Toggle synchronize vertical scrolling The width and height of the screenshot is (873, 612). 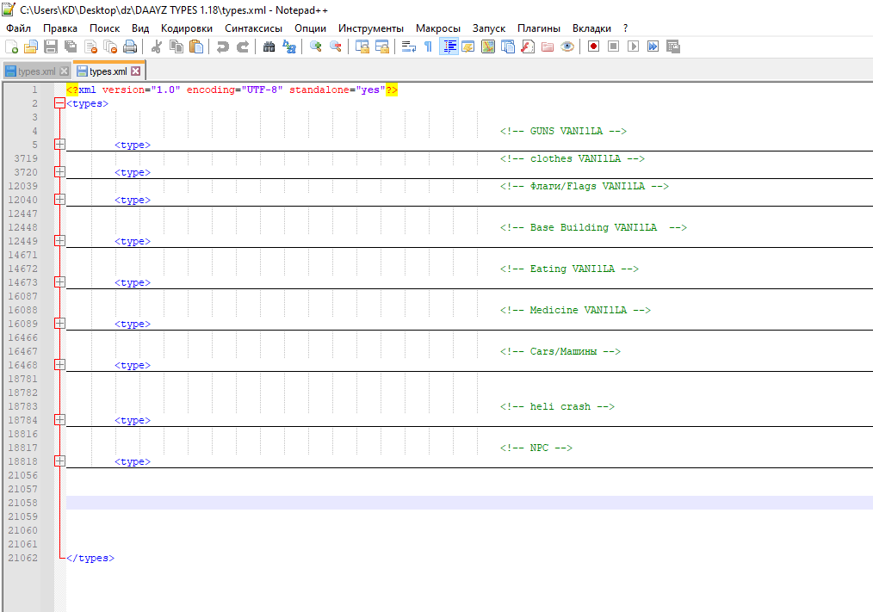(x=362, y=46)
